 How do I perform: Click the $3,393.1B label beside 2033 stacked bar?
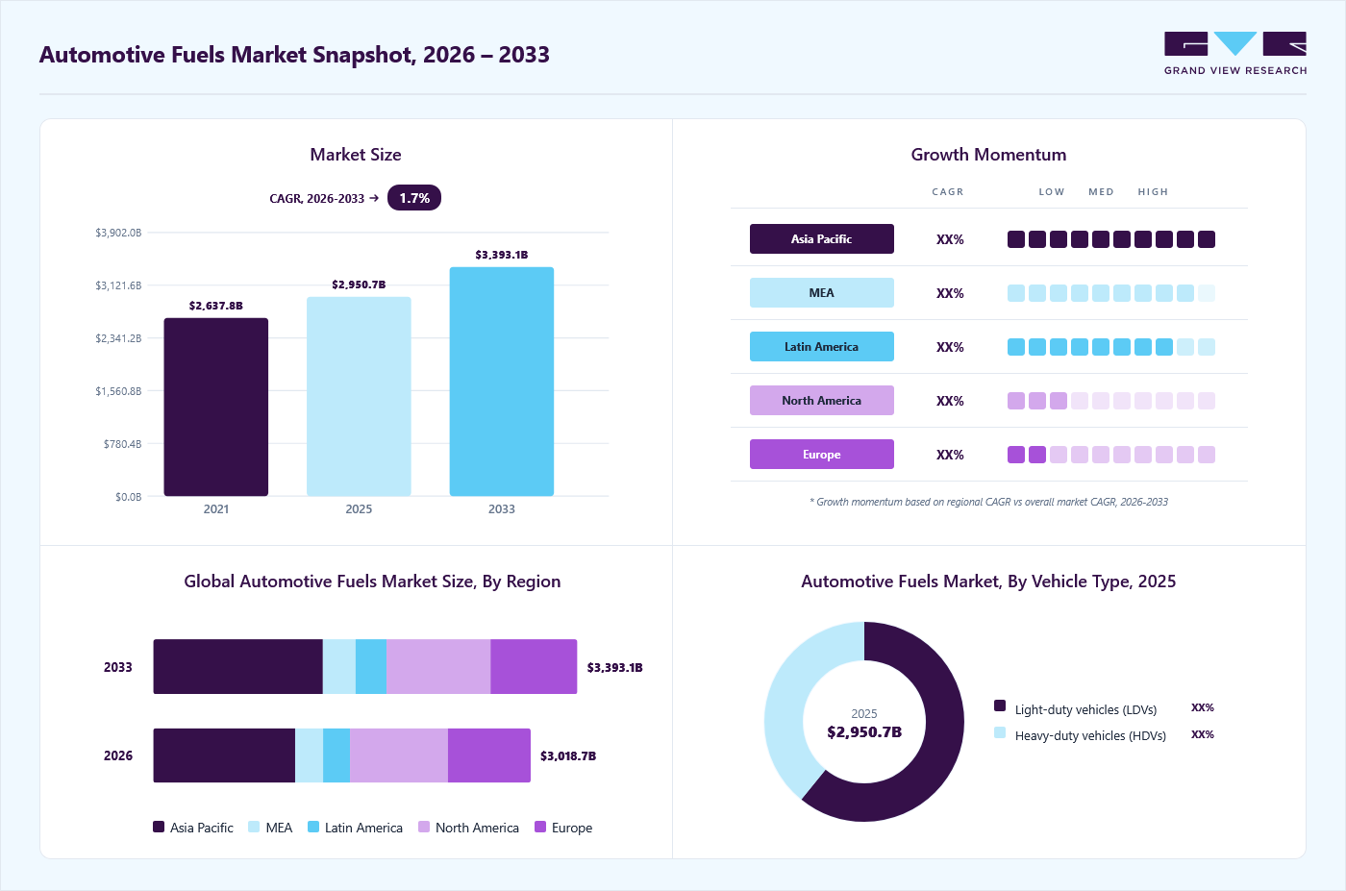(x=615, y=668)
